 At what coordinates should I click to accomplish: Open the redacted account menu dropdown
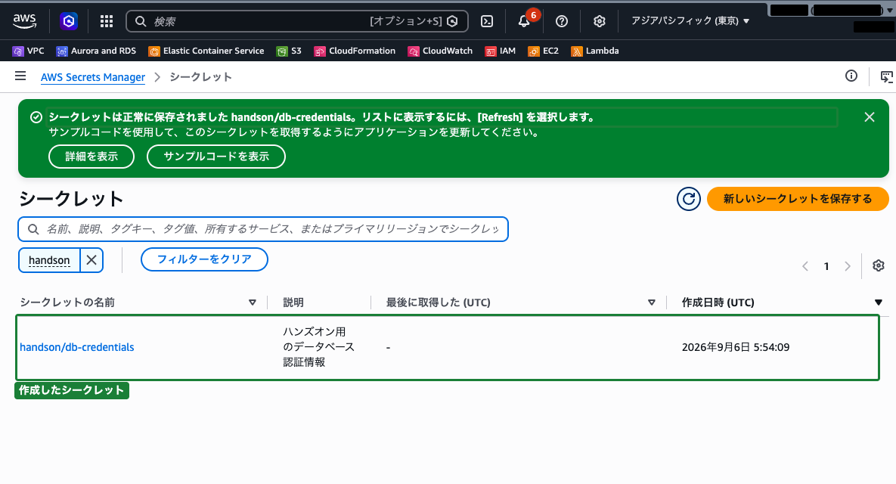pyautogui.click(x=832, y=11)
